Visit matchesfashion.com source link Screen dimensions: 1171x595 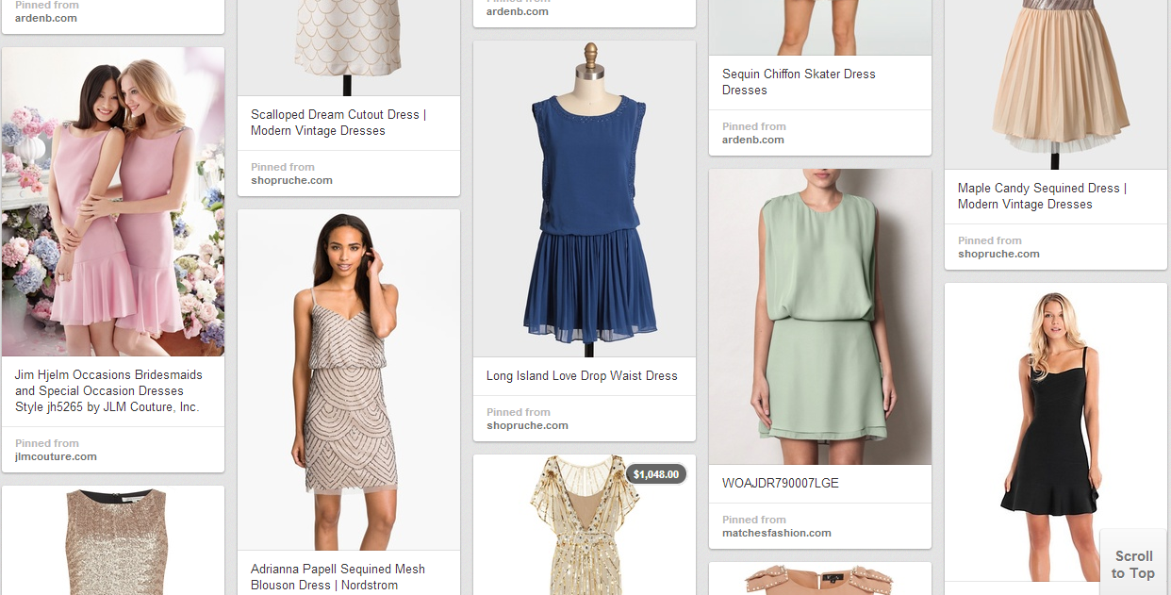pyautogui.click(x=776, y=533)
